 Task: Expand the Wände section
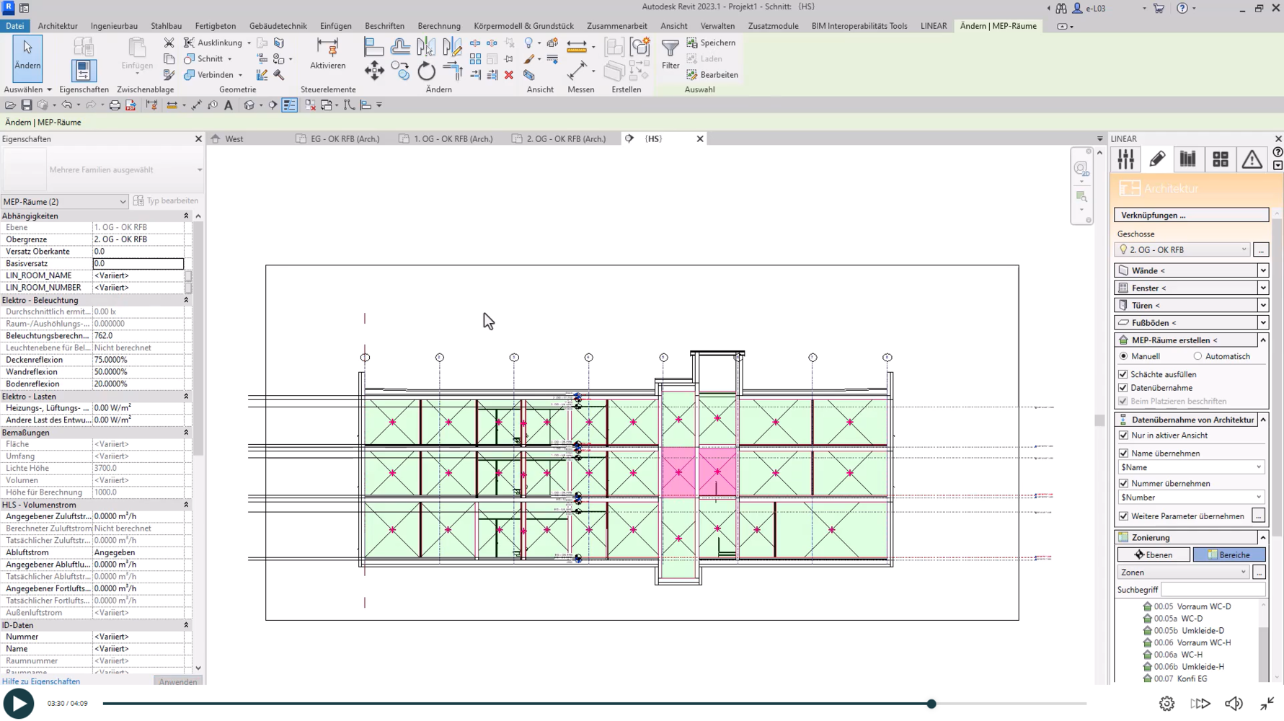coord(1262,270)
